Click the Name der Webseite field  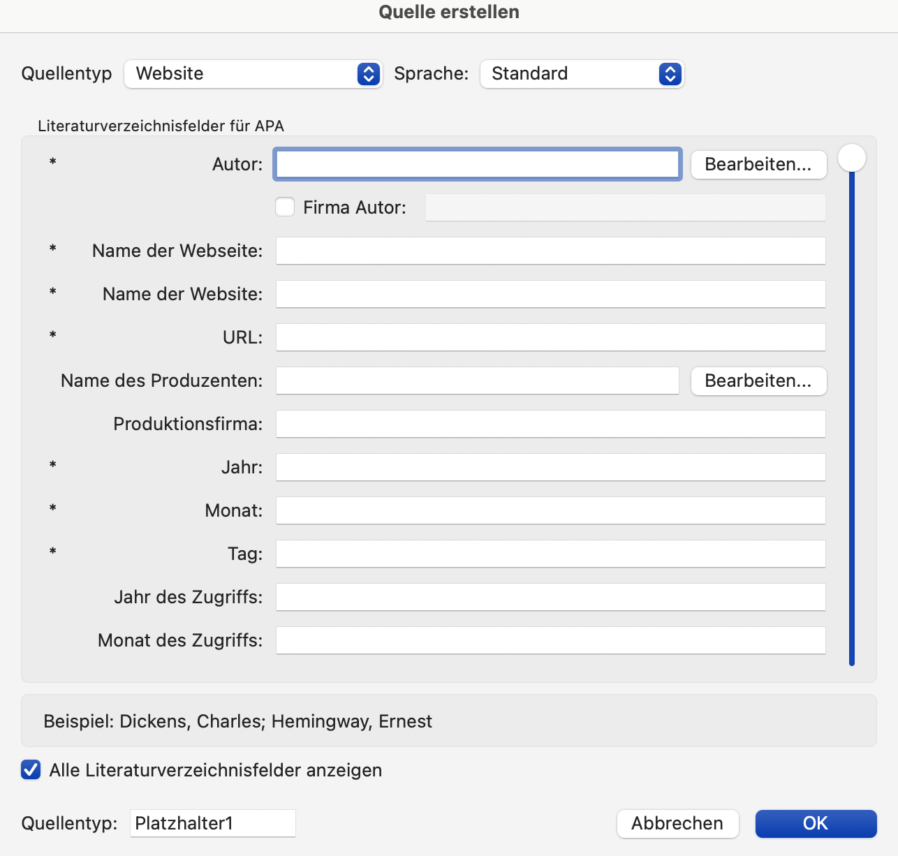point(550,251)
